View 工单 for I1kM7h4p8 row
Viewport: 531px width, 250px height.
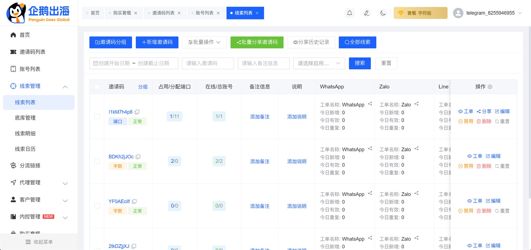point(466,111)
